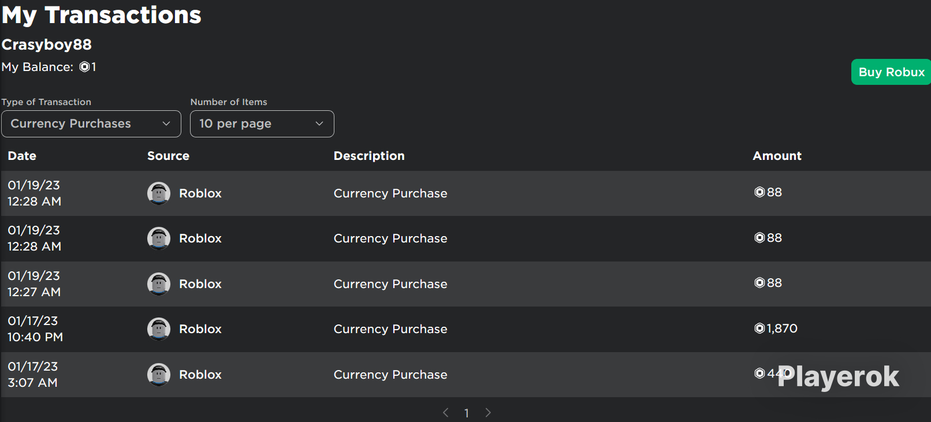Viewport: 931px width, 422px height.
Task: Open the 10 per page dropdown
Action: pyautogui.click(x=262, y=124)
